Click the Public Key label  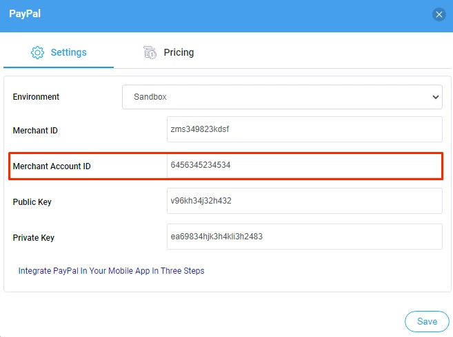(x=32, y=202)
